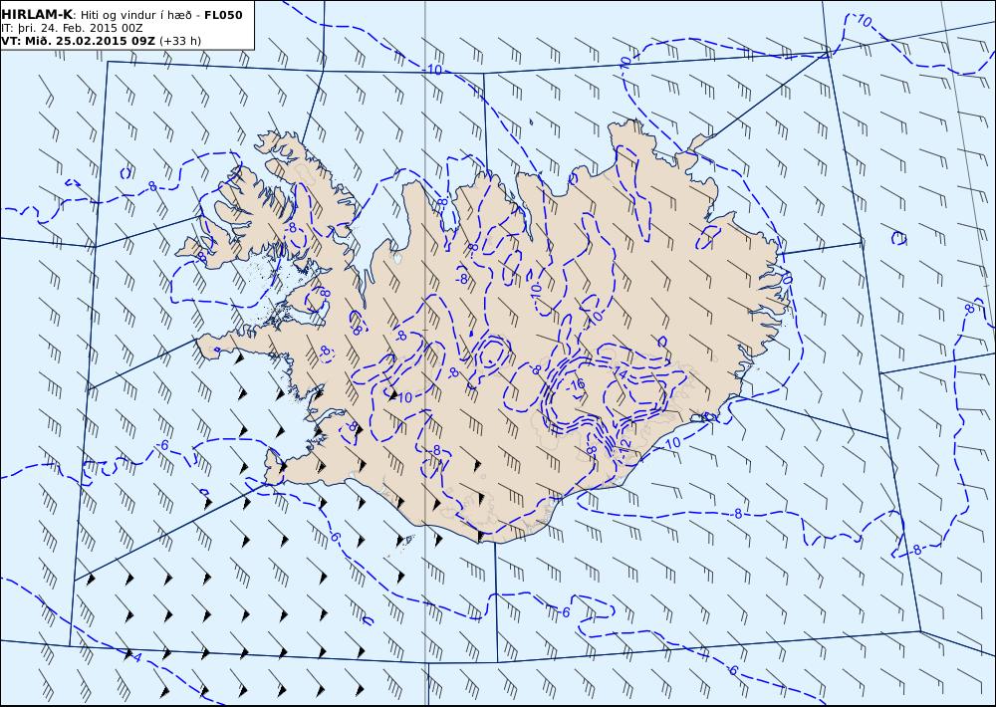Click the "FL050" flight level label
The image size is (996, 707).
(223, 15)
